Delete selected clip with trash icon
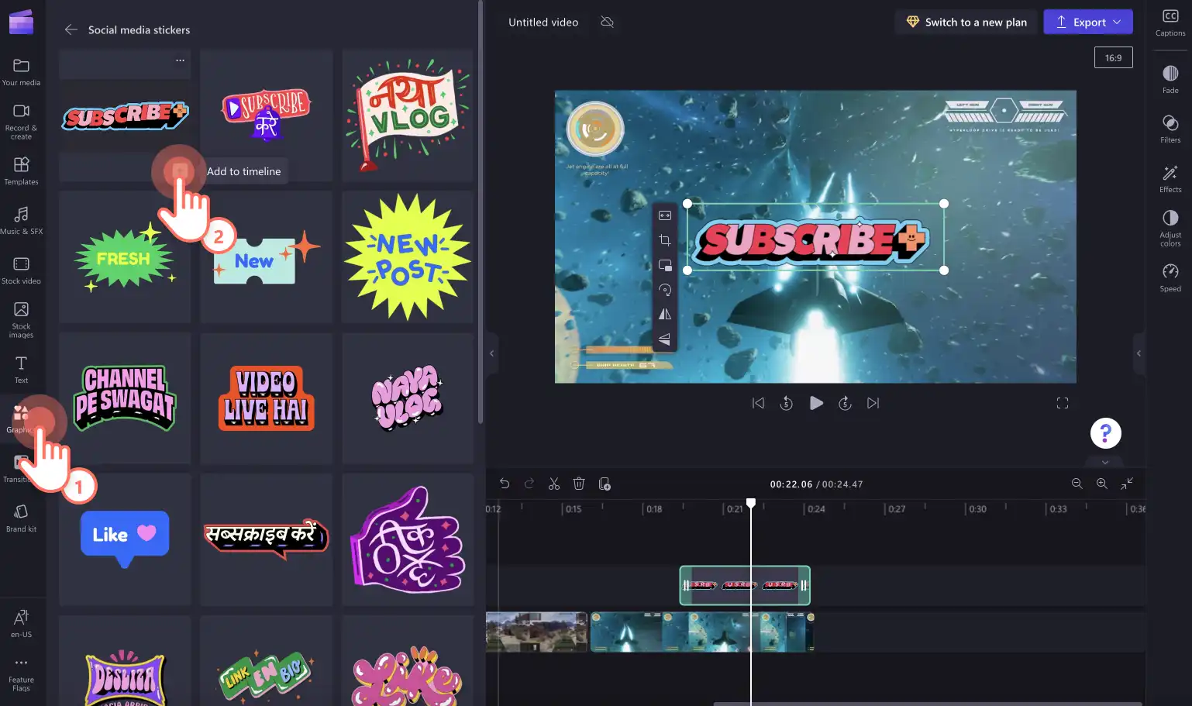The image size is (1192, 706). coord(578,484)
